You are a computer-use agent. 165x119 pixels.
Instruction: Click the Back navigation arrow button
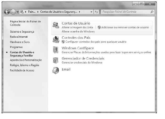[7, 12]
